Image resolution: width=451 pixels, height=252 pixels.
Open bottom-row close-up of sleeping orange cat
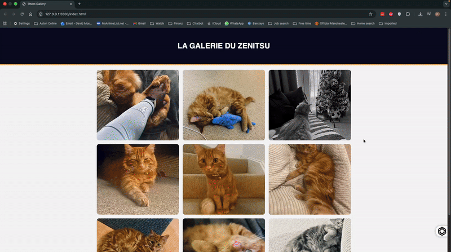click(224, 235)
